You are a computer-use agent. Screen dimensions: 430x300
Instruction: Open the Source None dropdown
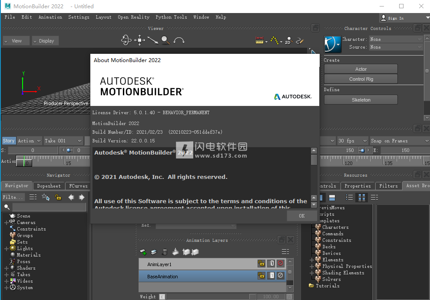pyautogui.click(x=396, y=47)
